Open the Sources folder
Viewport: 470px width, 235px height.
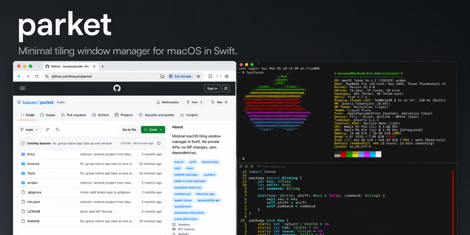[x=33, y=164]
